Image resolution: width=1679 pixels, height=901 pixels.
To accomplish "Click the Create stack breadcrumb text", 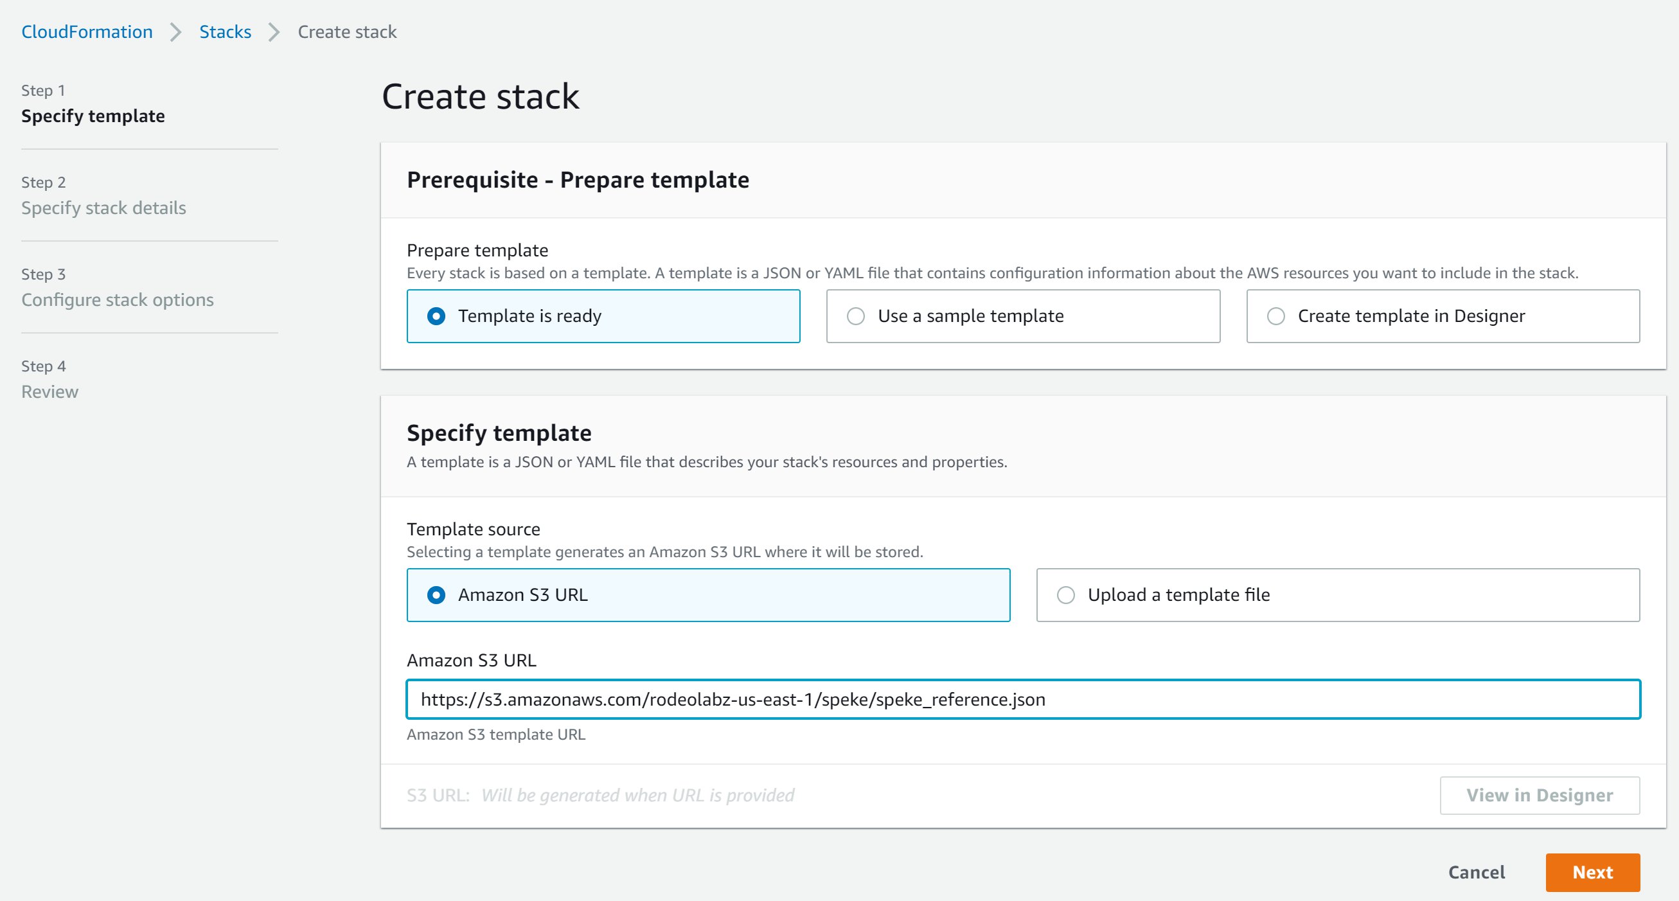I will [x=347, y=31].
